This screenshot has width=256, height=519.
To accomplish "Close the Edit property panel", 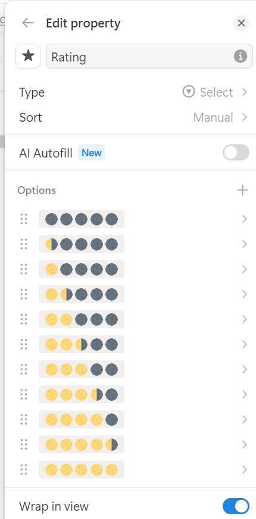I will (242, 23).
